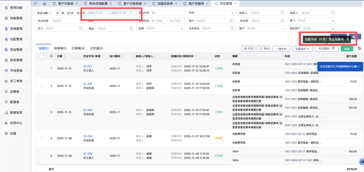Screen dimensions: 364x172
Task: Tick the checkbox for voucher 记-001
Action: tap(42, 68)
